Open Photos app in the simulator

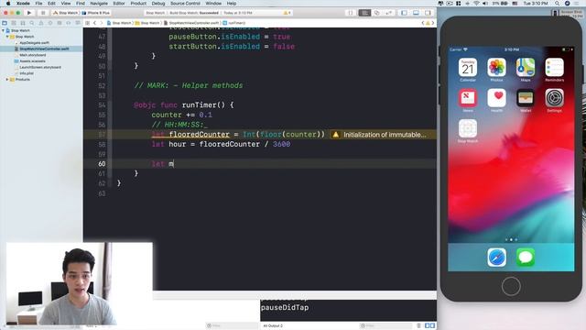(x=496, y=68)
